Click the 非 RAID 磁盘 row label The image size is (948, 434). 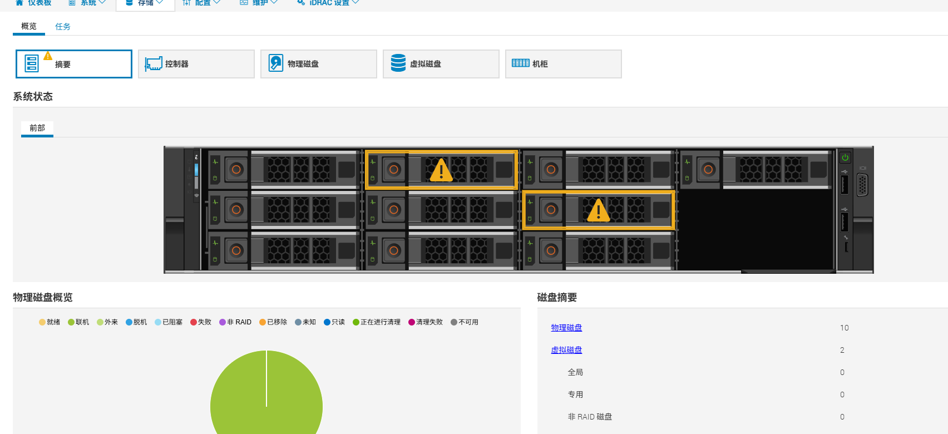590,417
